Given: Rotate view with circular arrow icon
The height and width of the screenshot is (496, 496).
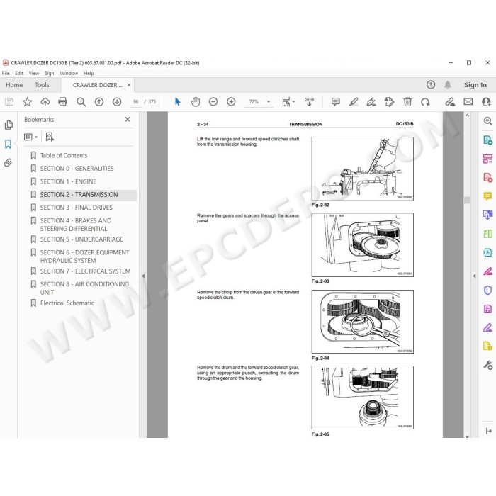Looking at the screenshot, I should 425,102.
